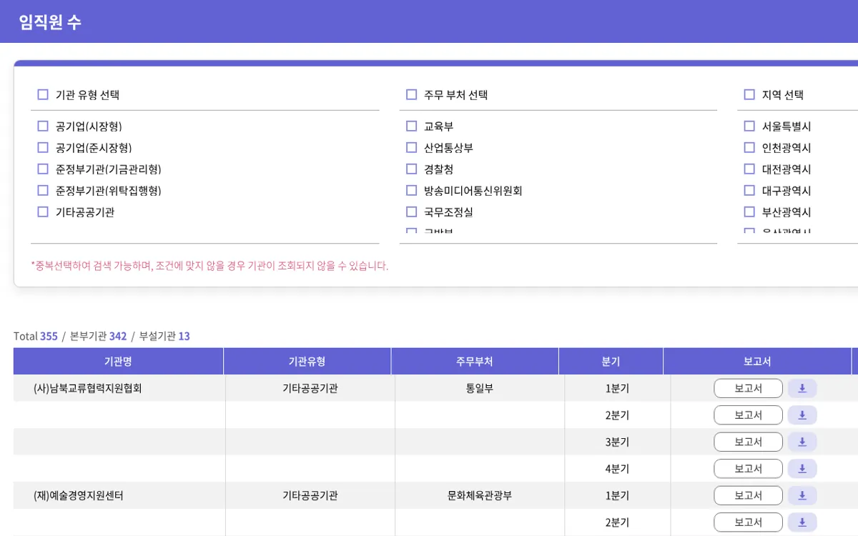Check the 공기업(시장형) checkbox
Screen dimensions: 858x536
pos(43,126)
